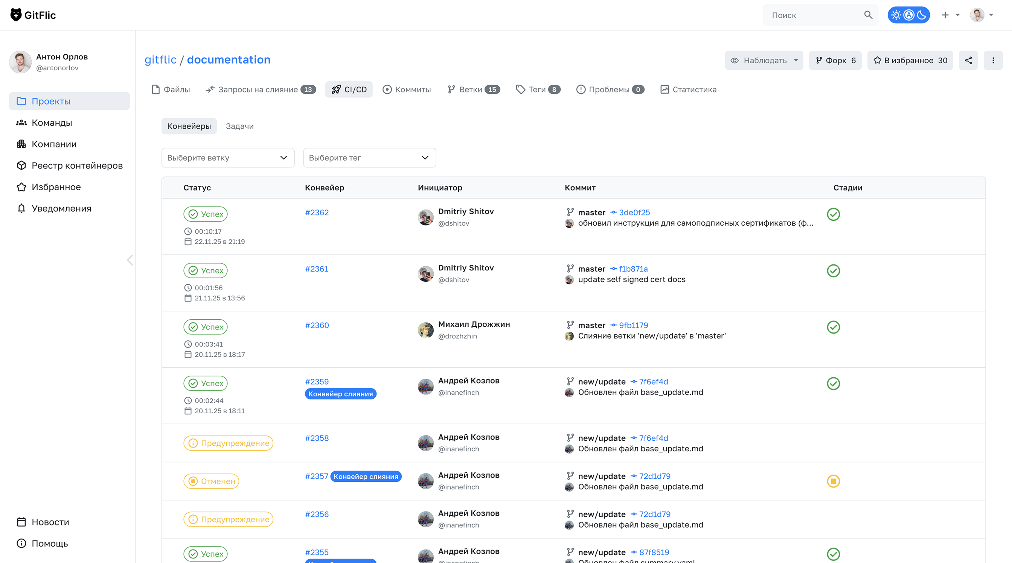Open commit 87f8519

pyautogui.click(x=654, y=552)
